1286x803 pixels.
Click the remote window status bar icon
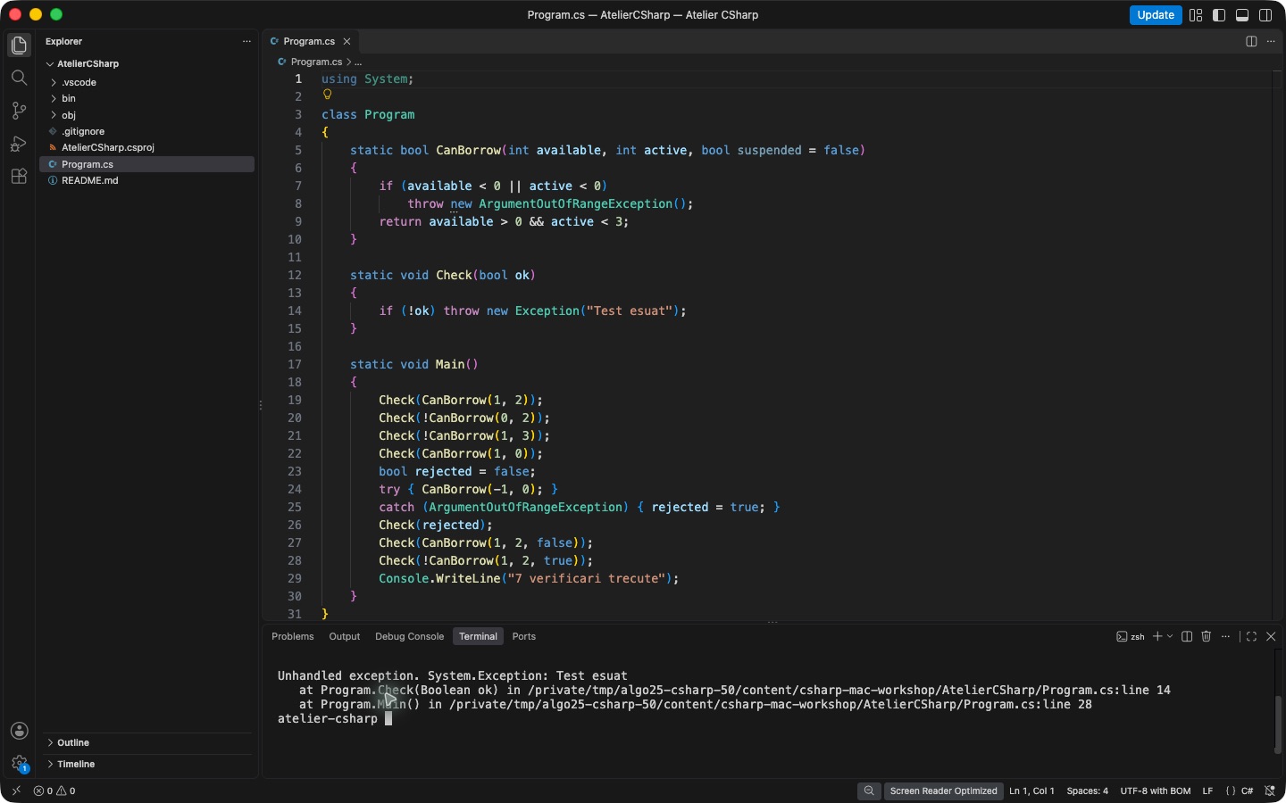pyautogui.click(x=16, y=791)
